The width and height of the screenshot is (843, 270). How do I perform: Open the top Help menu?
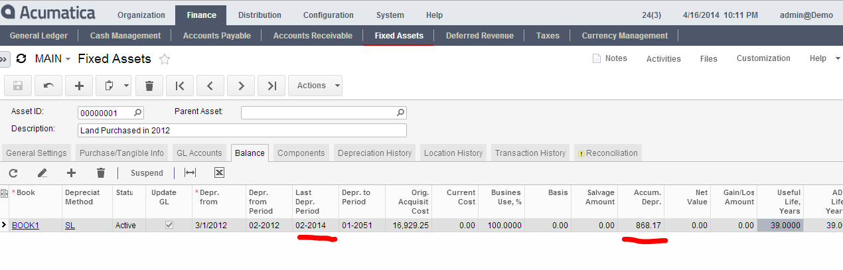click(x=434, y=15)
